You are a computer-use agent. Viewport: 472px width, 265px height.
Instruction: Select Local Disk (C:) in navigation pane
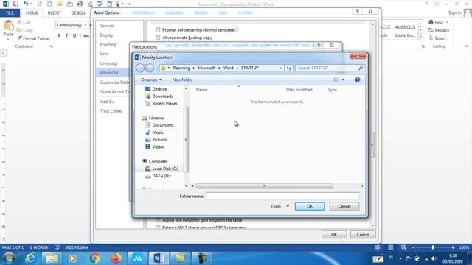click(x=162, y=169)
